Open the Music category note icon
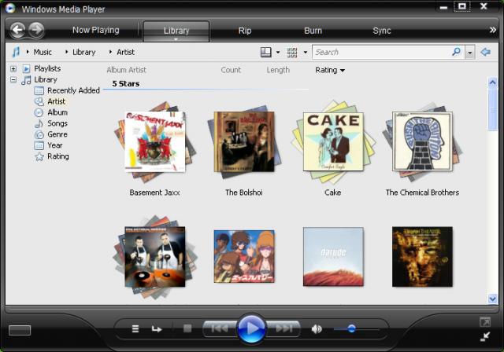504x352 pixels. click(16, 52)
